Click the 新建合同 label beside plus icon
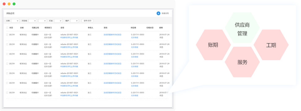 pos(165,13)
